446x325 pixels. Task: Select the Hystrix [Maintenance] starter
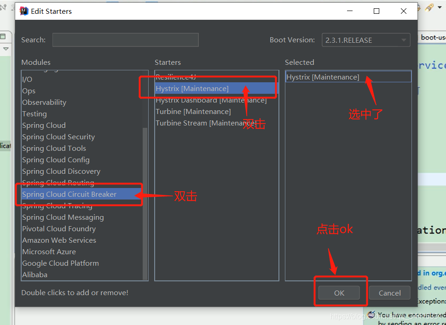[x=216, y=89]
